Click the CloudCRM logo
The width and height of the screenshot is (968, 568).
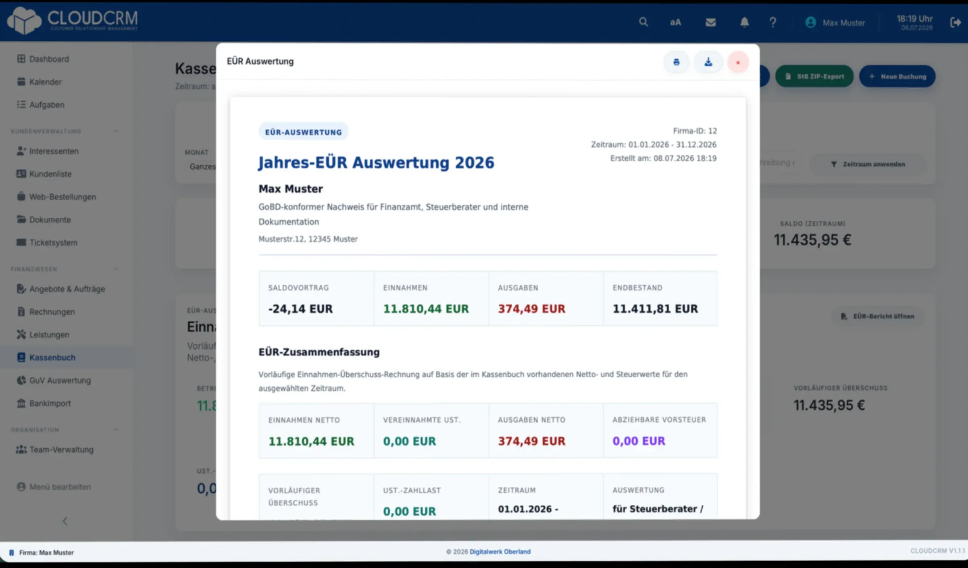click(x=73, y=21)
